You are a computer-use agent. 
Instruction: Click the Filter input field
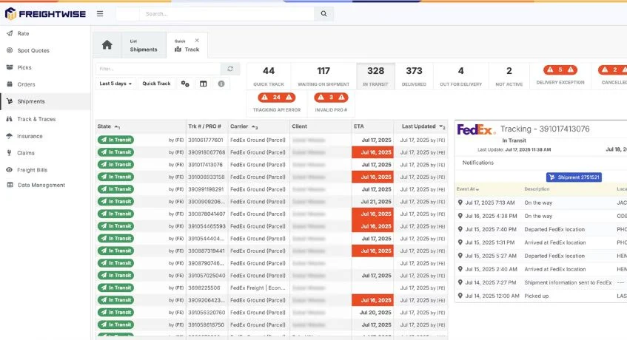click(x=158, y=69)
